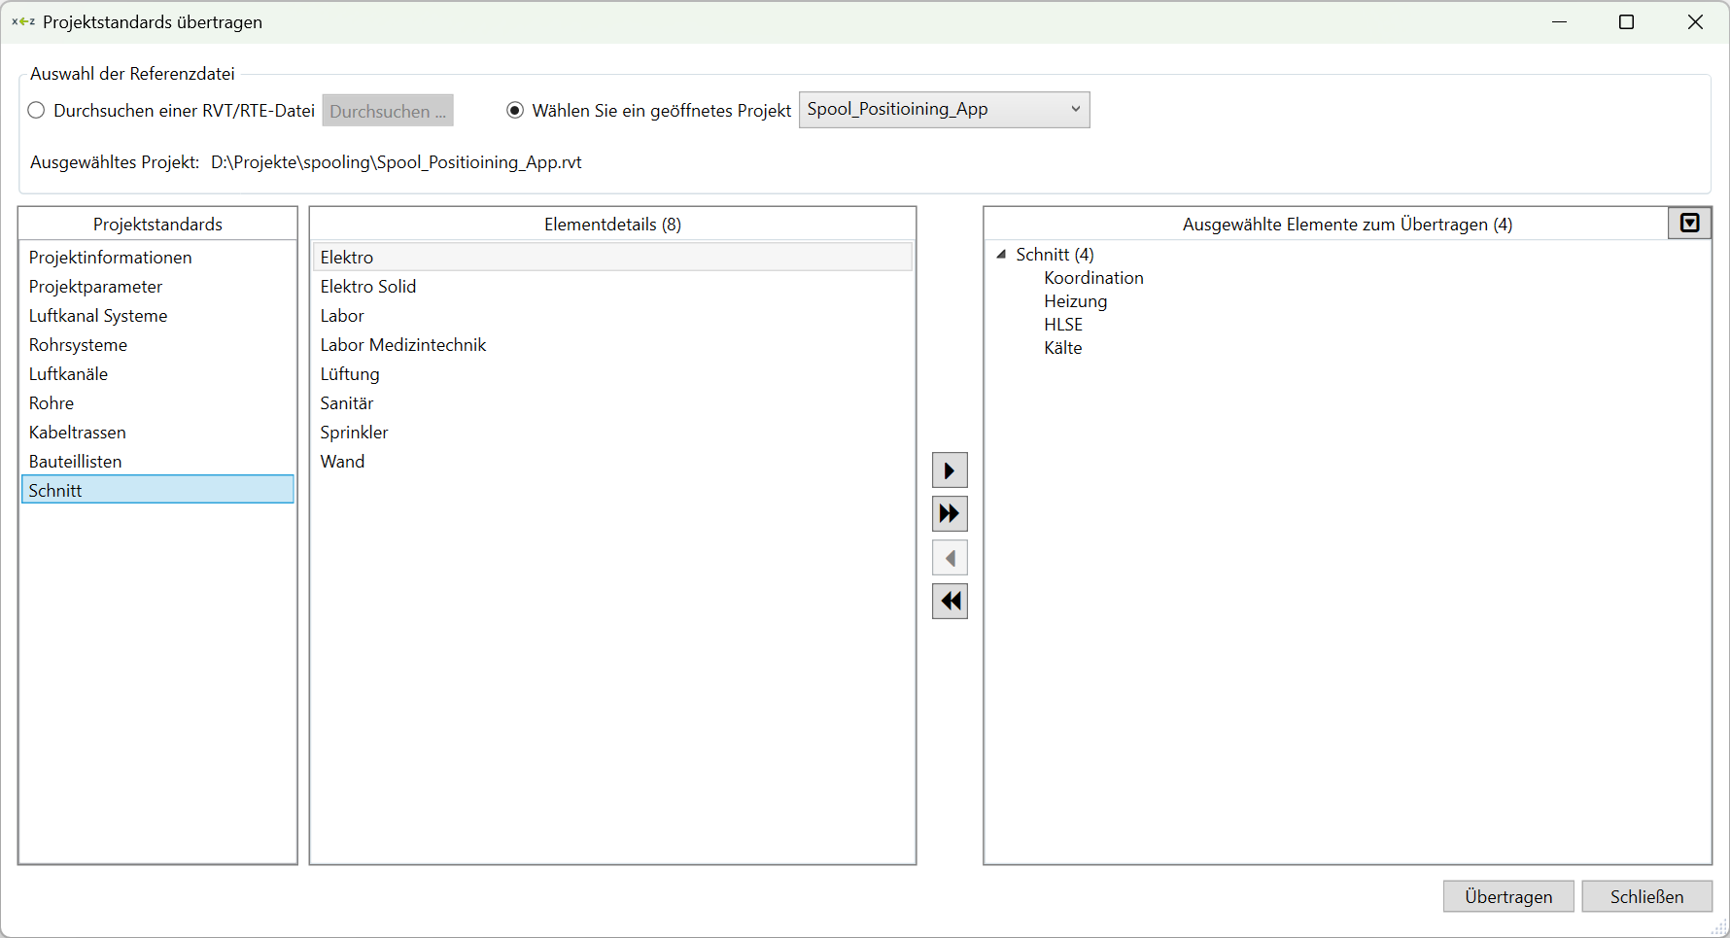Select Rohrsysteme in the Projektstandards list
The height and width of the screenshot is (938, 1730).
point(78,345)
